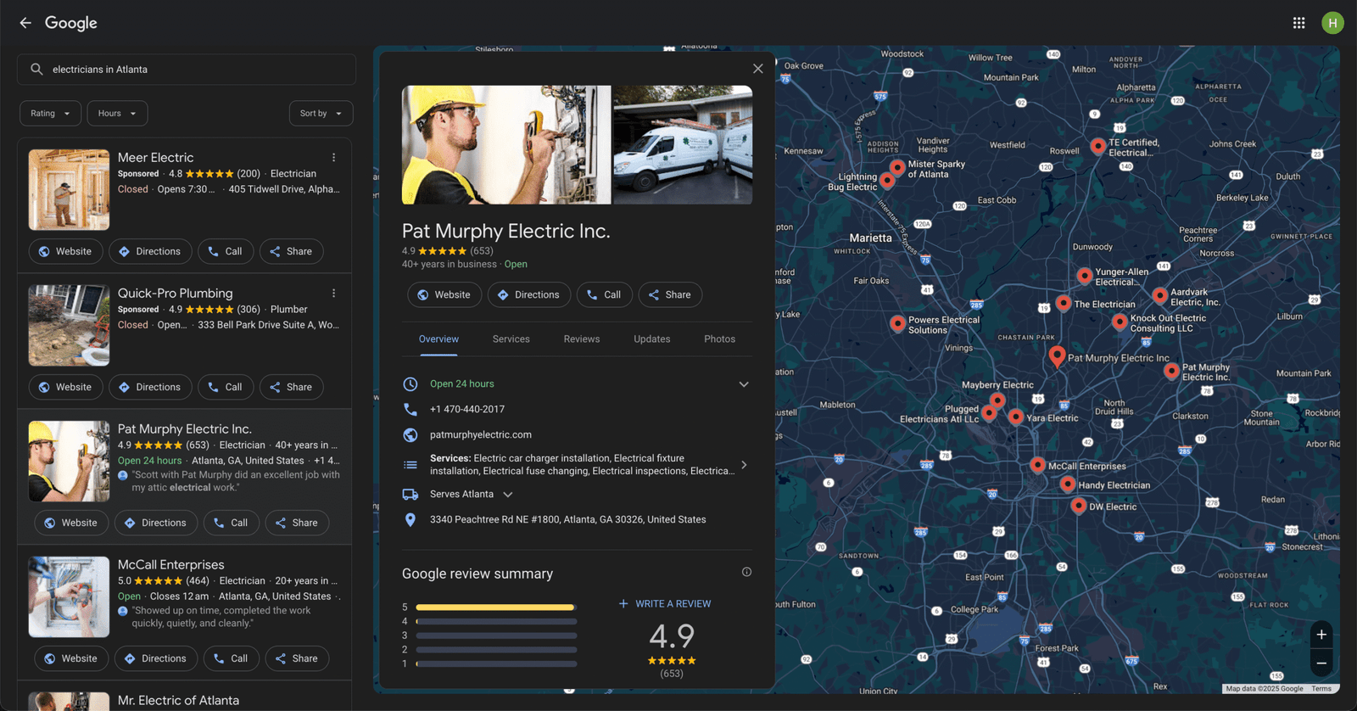Get Directions to Quick-Pro Plumbing
Image resolution: width=1357 pixels, height=711 pixels.
click(x=150, y=388)
